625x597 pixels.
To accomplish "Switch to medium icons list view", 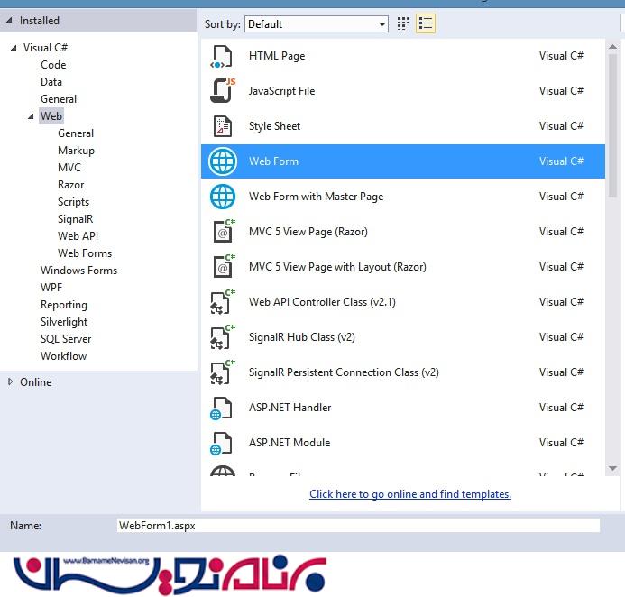I will tap(426, 23).
